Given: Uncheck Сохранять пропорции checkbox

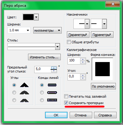Looking at the screenshot, I should click(x=66, y=103).
